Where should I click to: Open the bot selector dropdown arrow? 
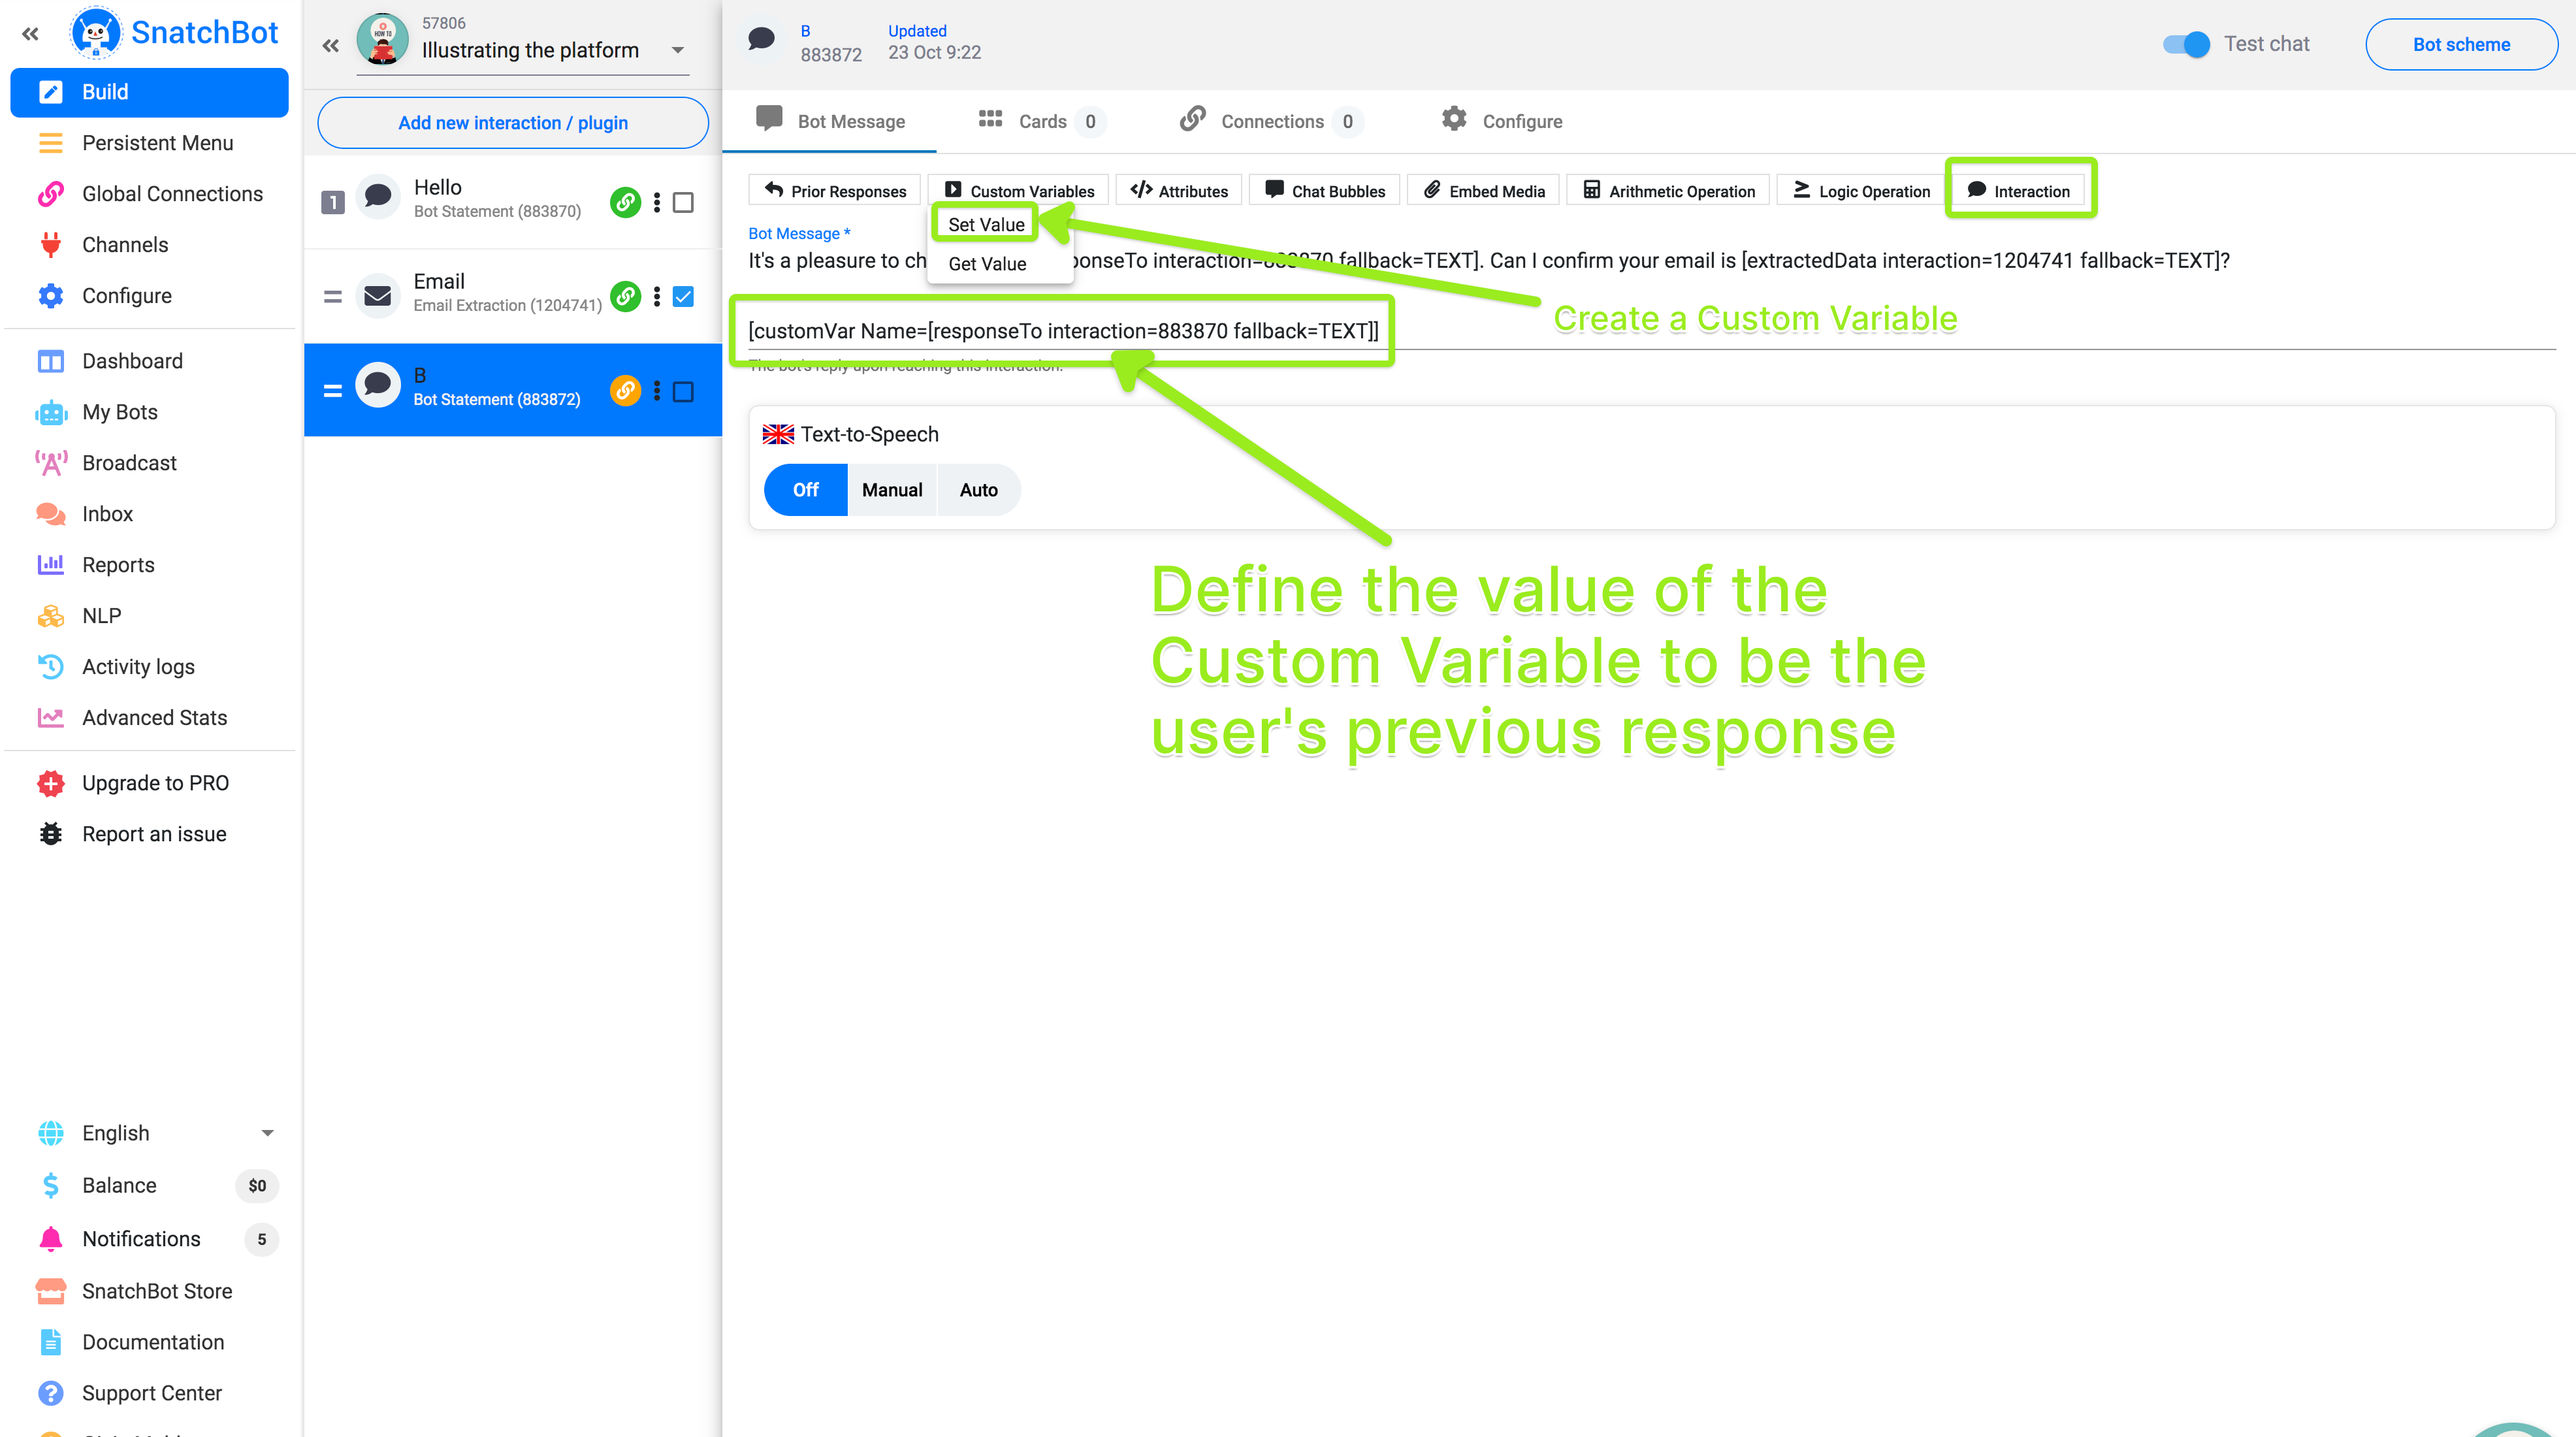pyautogui.click(x=677, y=50)
